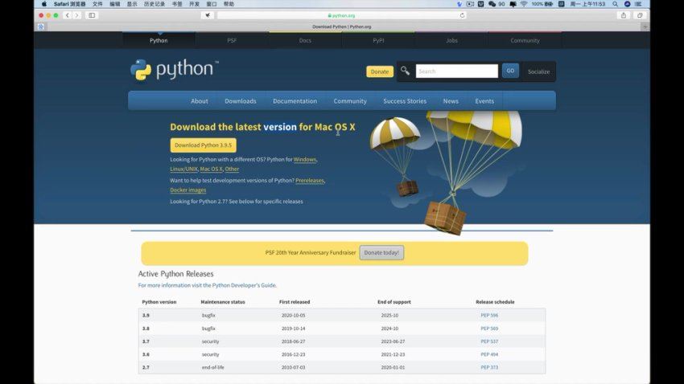
Task: Switch to the PSF top tab
Action: (232, 40)
